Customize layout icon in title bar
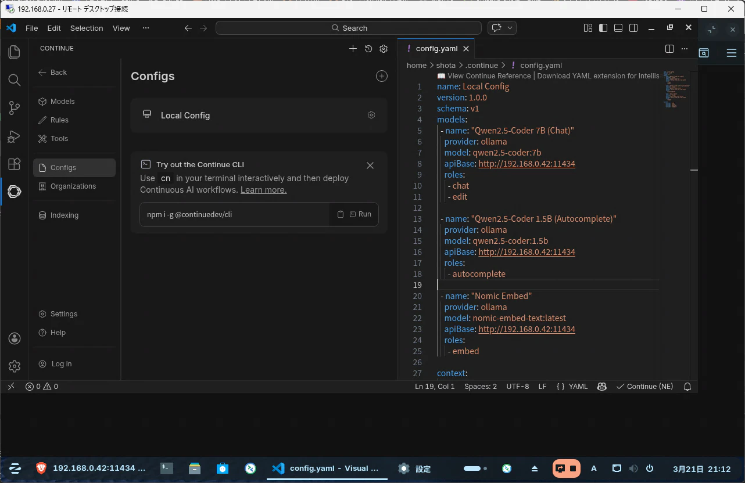Screen dimensions: 745x483 (x=588, y=28)
